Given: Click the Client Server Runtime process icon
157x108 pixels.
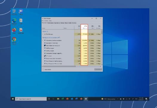Looking at the screenshot, I should [x=45, y=46].
